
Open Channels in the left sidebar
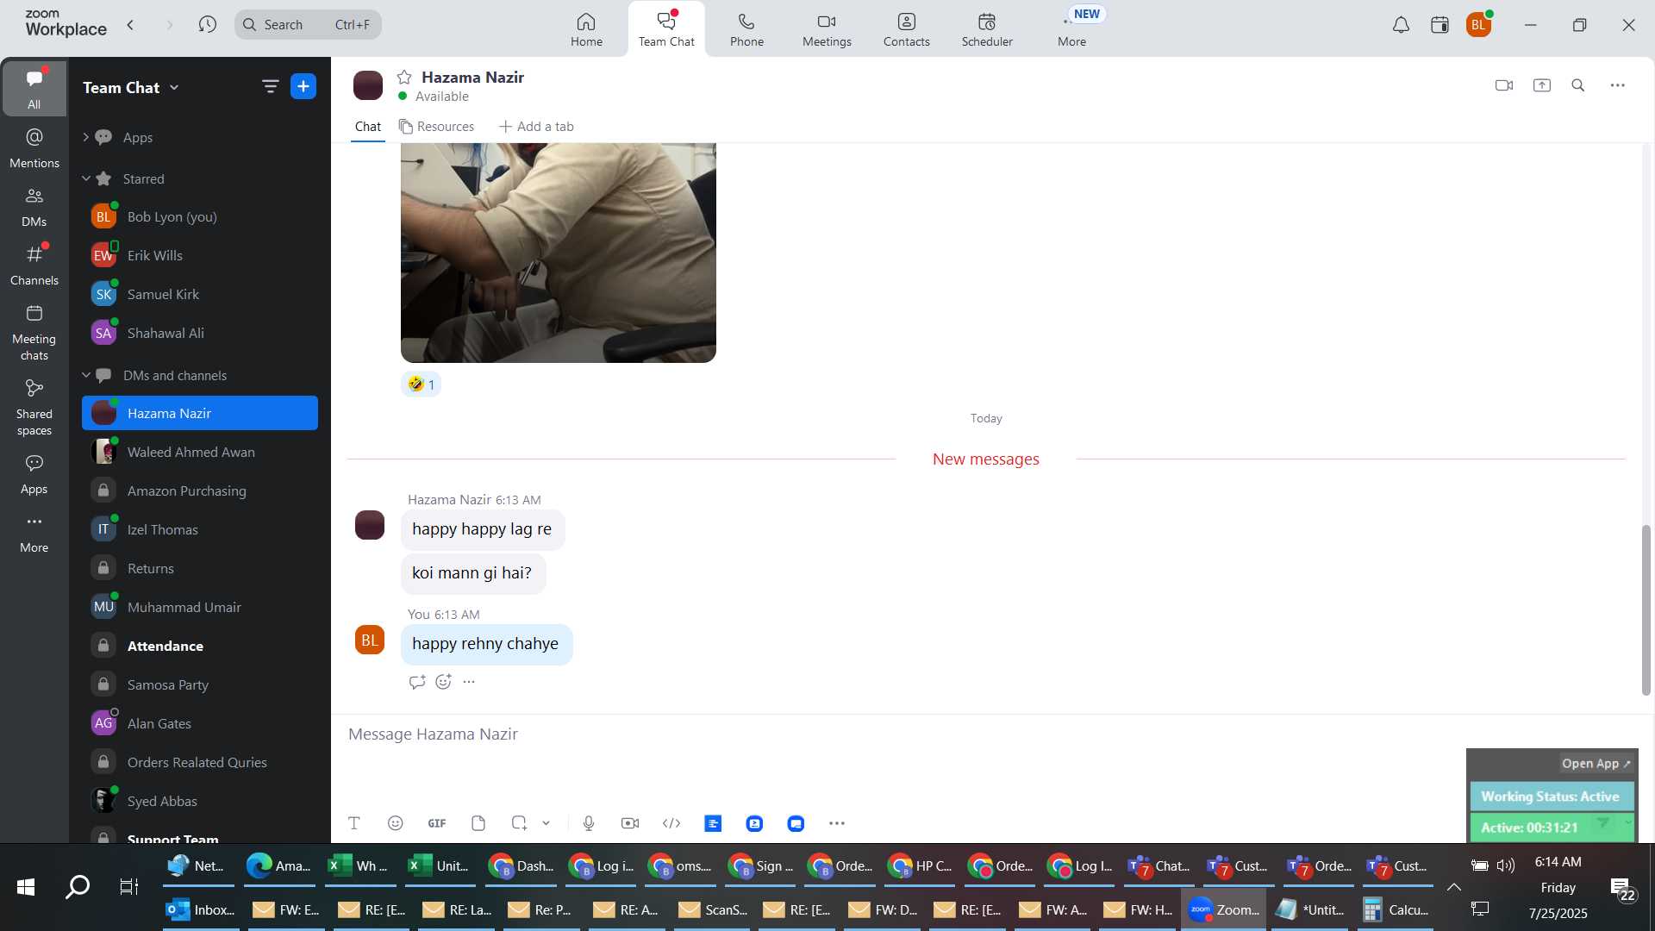point(34,266)
